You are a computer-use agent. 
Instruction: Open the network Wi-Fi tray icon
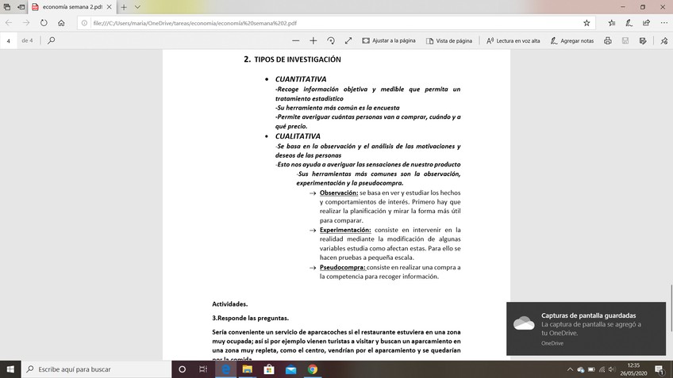[x=602, y=369]
